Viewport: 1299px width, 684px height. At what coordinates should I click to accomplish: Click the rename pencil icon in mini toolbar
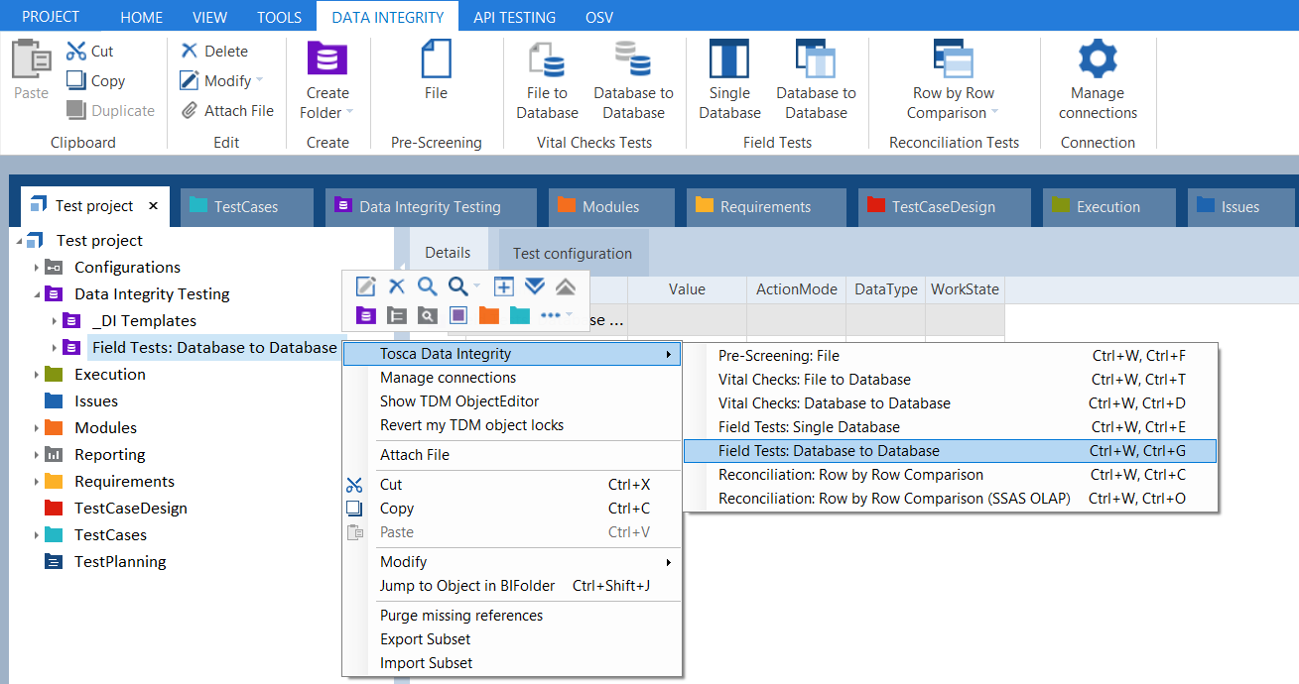366,286
